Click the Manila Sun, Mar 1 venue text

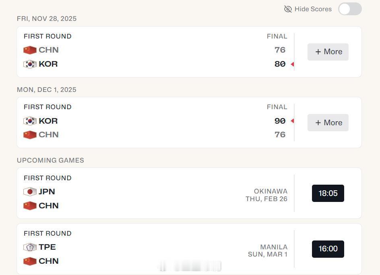pos(268,251)
